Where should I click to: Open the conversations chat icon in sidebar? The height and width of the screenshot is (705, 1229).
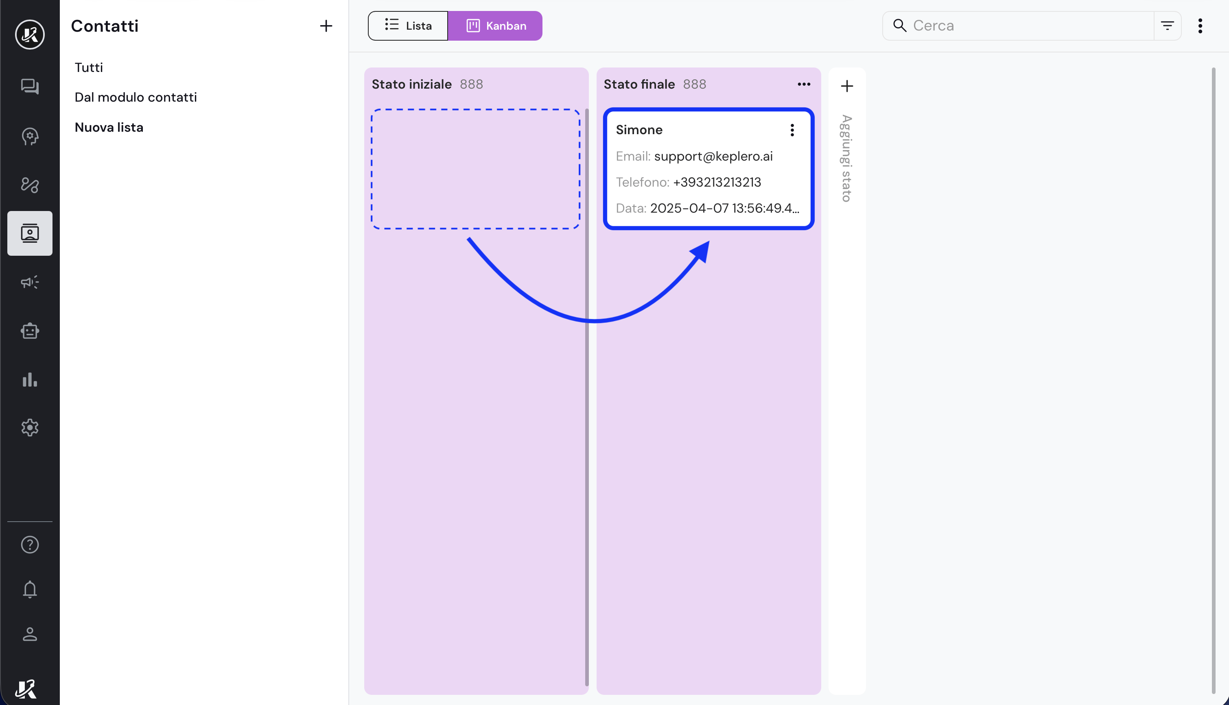(30, 87)
